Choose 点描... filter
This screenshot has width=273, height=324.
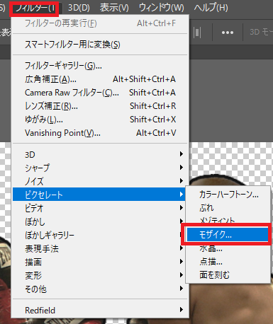228,262
